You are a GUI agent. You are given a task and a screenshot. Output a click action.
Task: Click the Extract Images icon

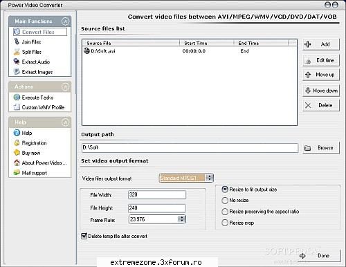pyautogui.click(x=17, y=72)
